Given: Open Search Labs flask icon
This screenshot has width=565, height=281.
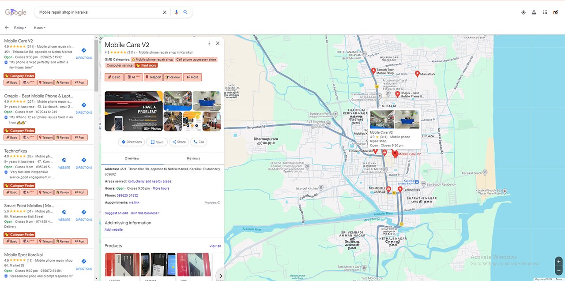Looking at the screenshot, I should tap(534, 12).
